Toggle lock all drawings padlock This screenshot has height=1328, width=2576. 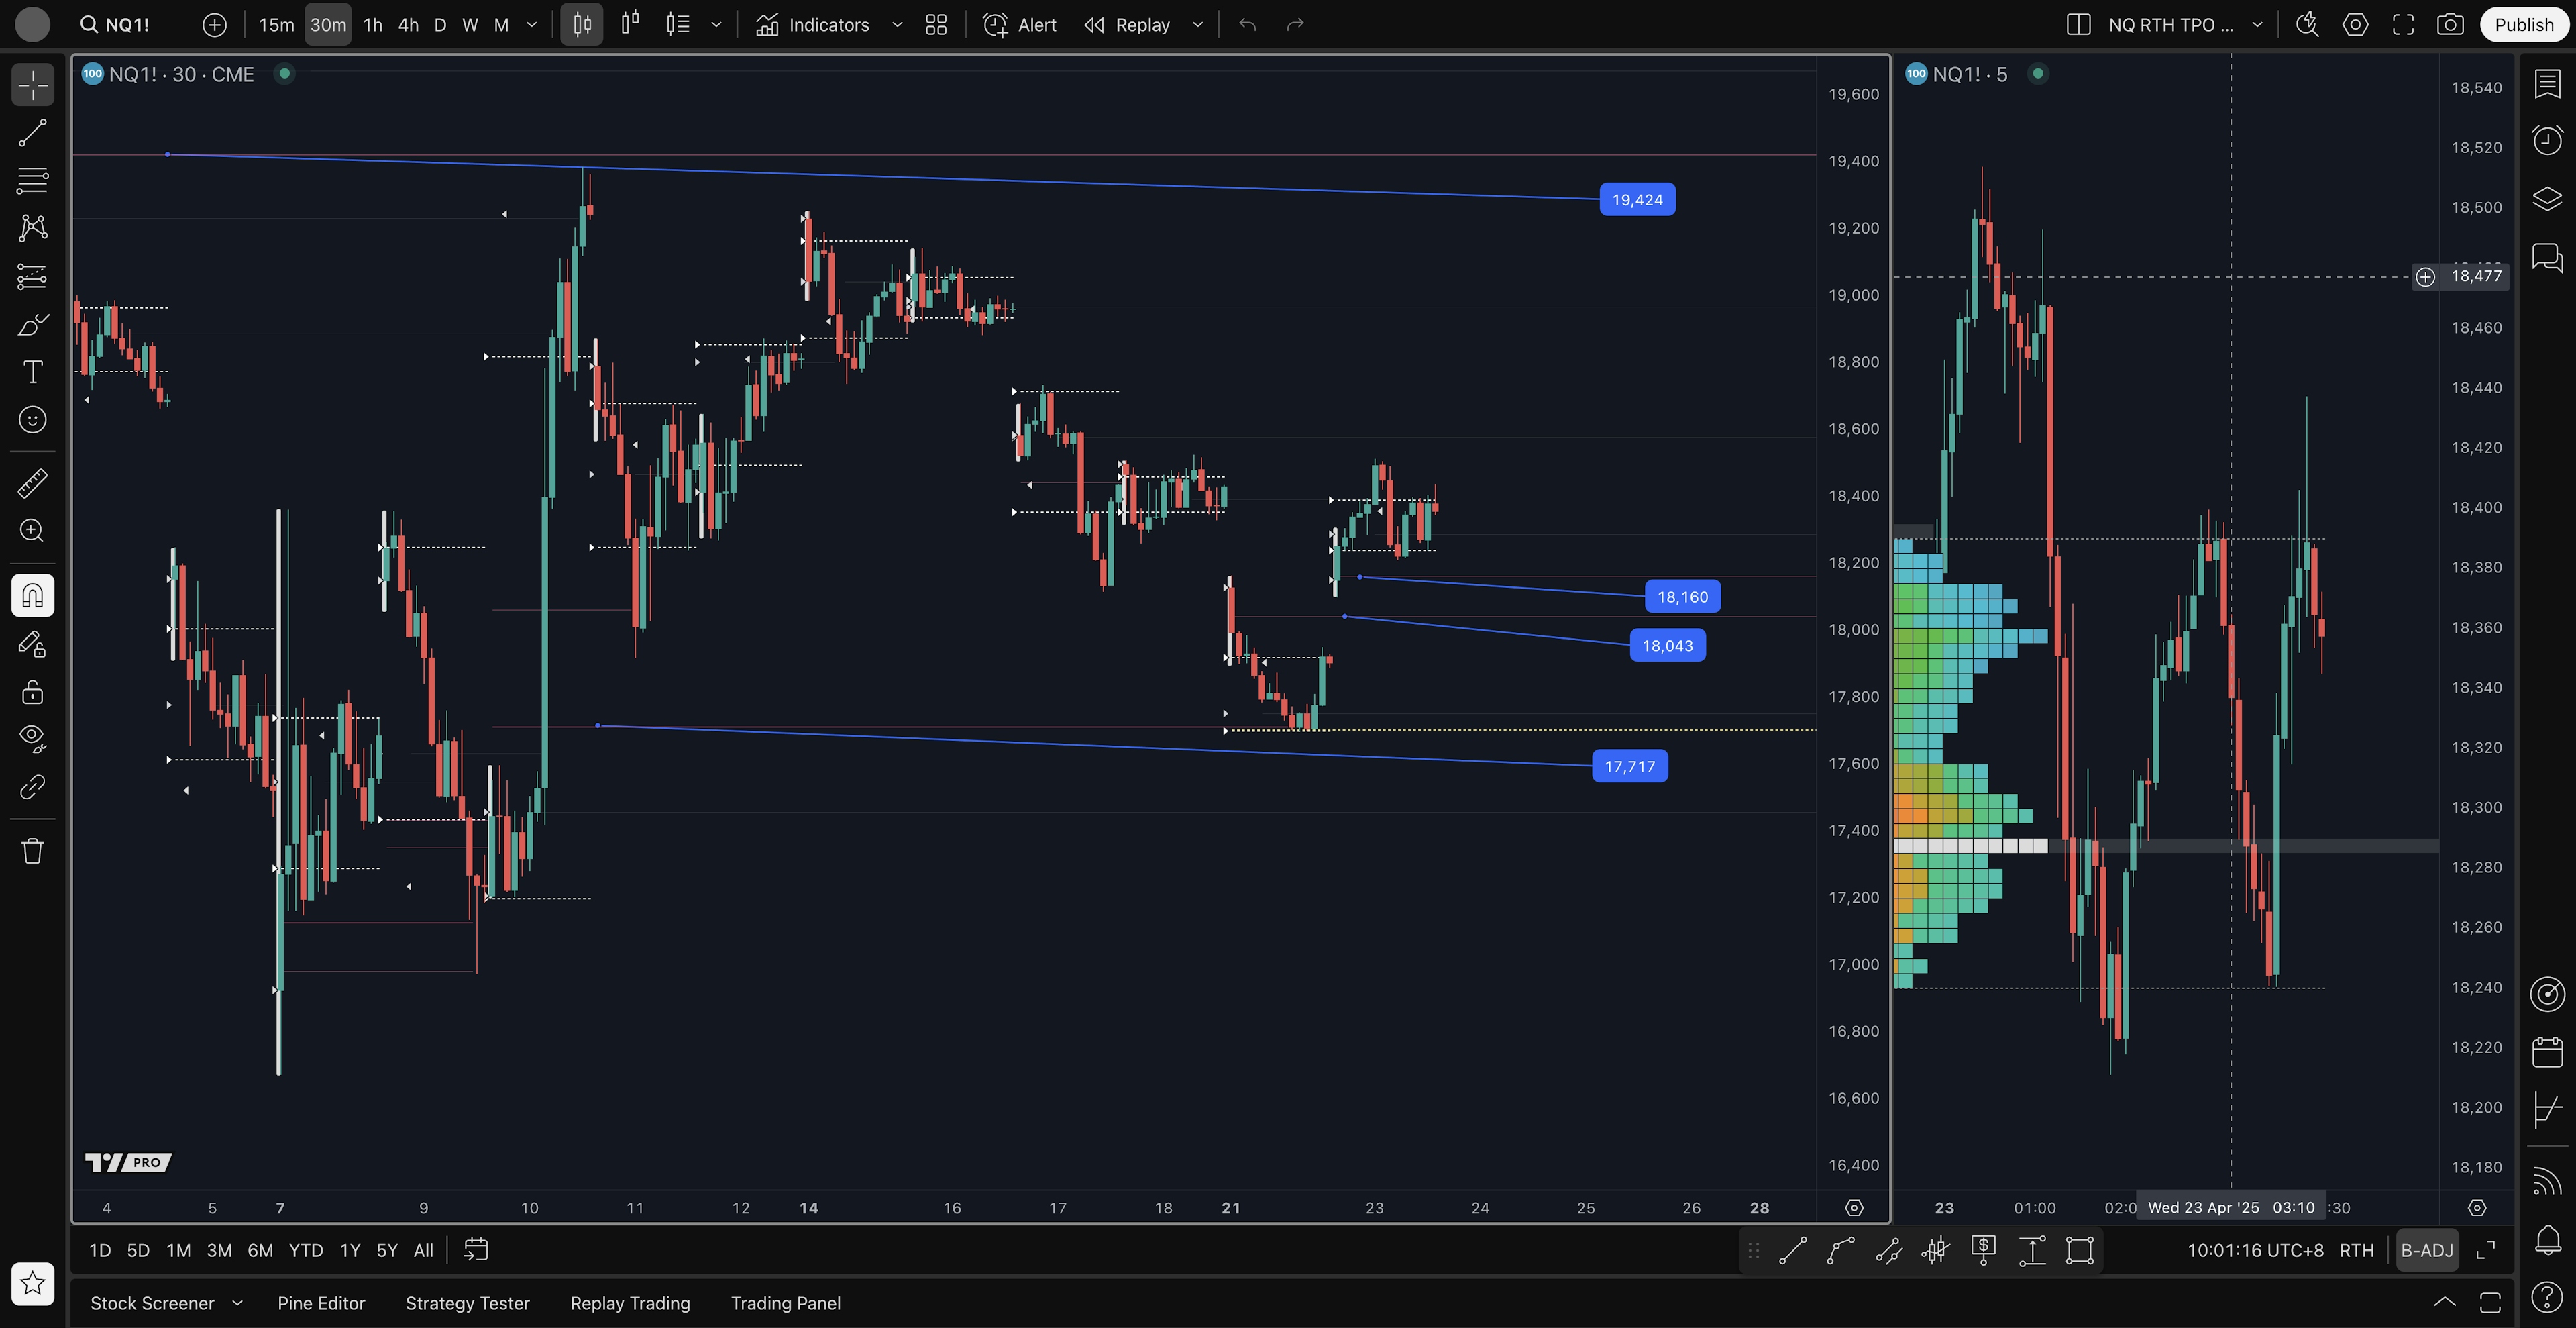click(x=32, y=692)
